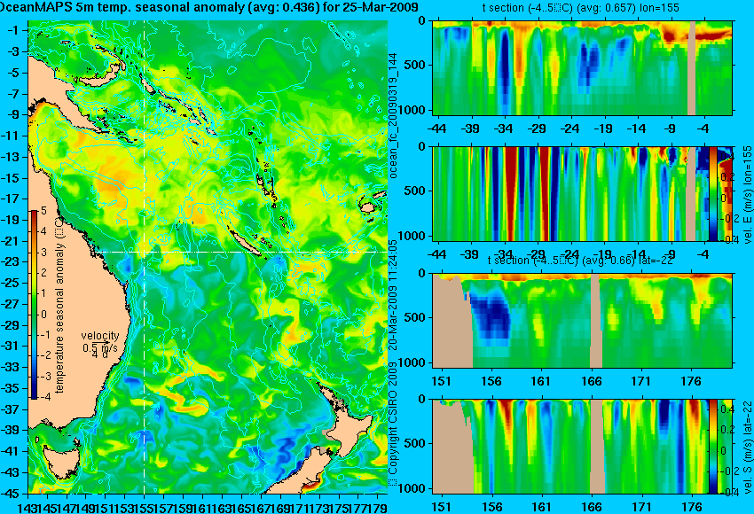Viewport: 754px width, 514px height.
Task: Click the '155' longitude label on the map's bottom axis
Action: [x=145, y=507]
